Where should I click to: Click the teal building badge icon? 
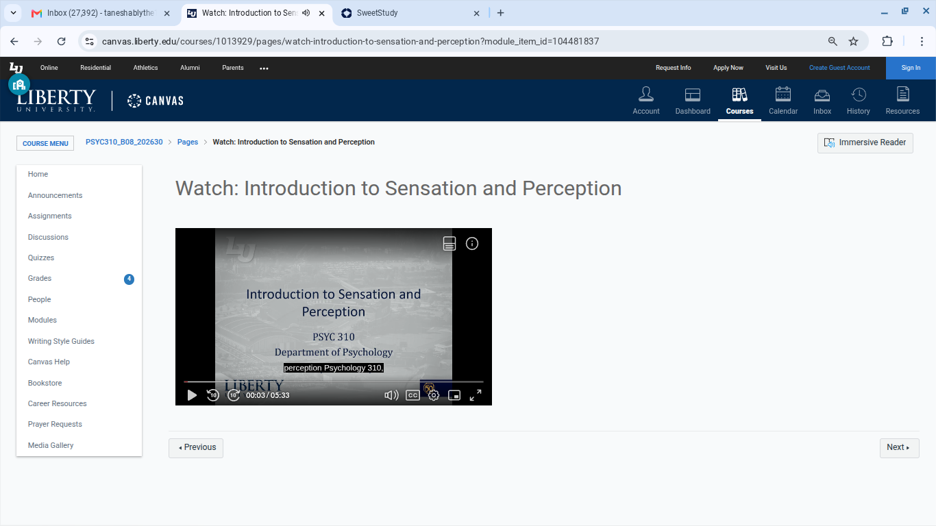[x=19, y=84]
